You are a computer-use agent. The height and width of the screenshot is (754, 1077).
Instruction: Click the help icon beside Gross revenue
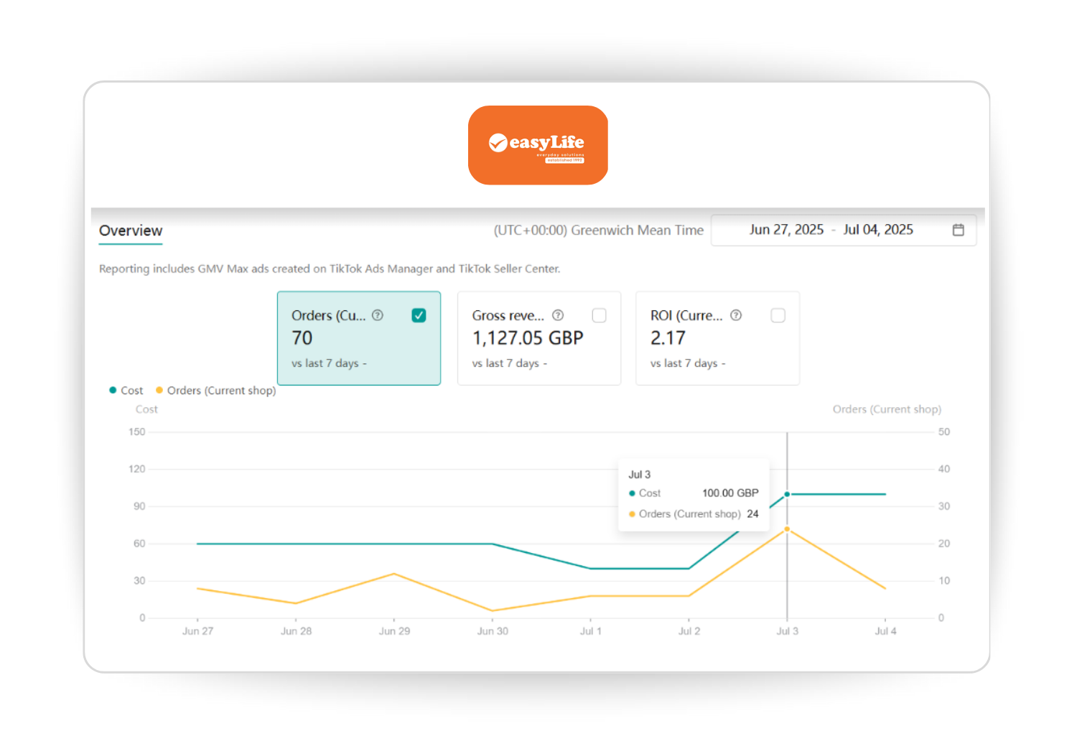click(x=558, y=315)
